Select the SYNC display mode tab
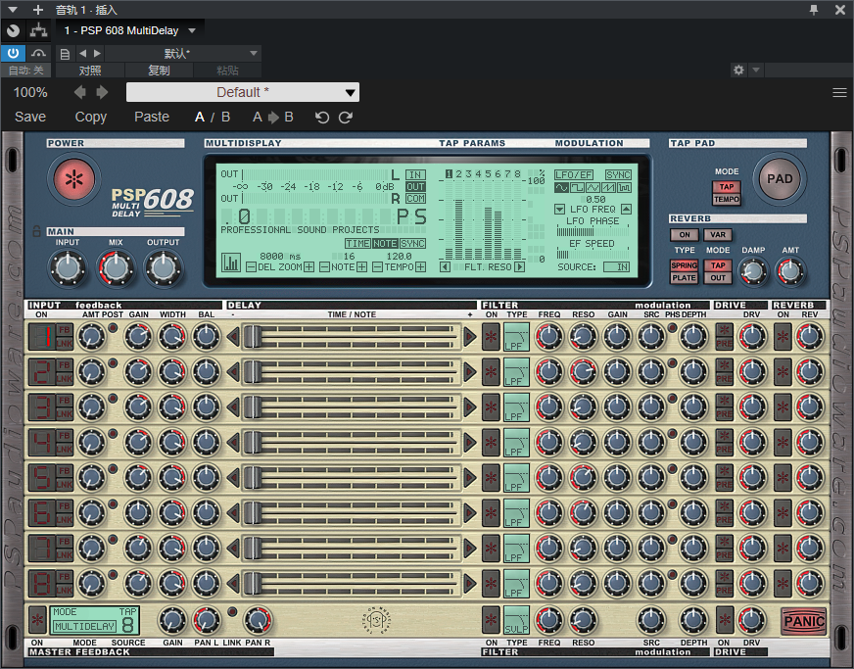The width and height of the screenshot is (854, 669). [x=413, y=244]
